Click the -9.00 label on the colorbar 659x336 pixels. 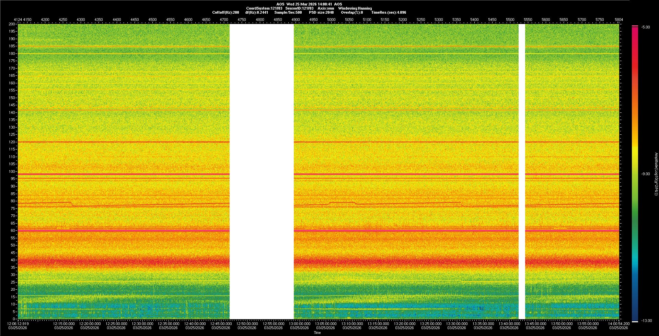(645, 174)
